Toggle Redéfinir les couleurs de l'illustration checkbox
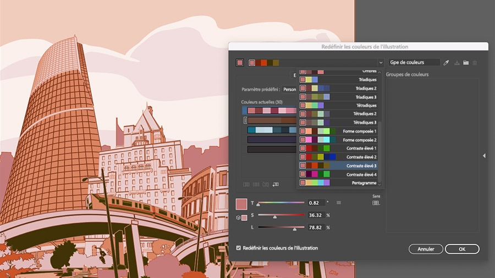This screenshot has width=495, height=278. point(238,248)
